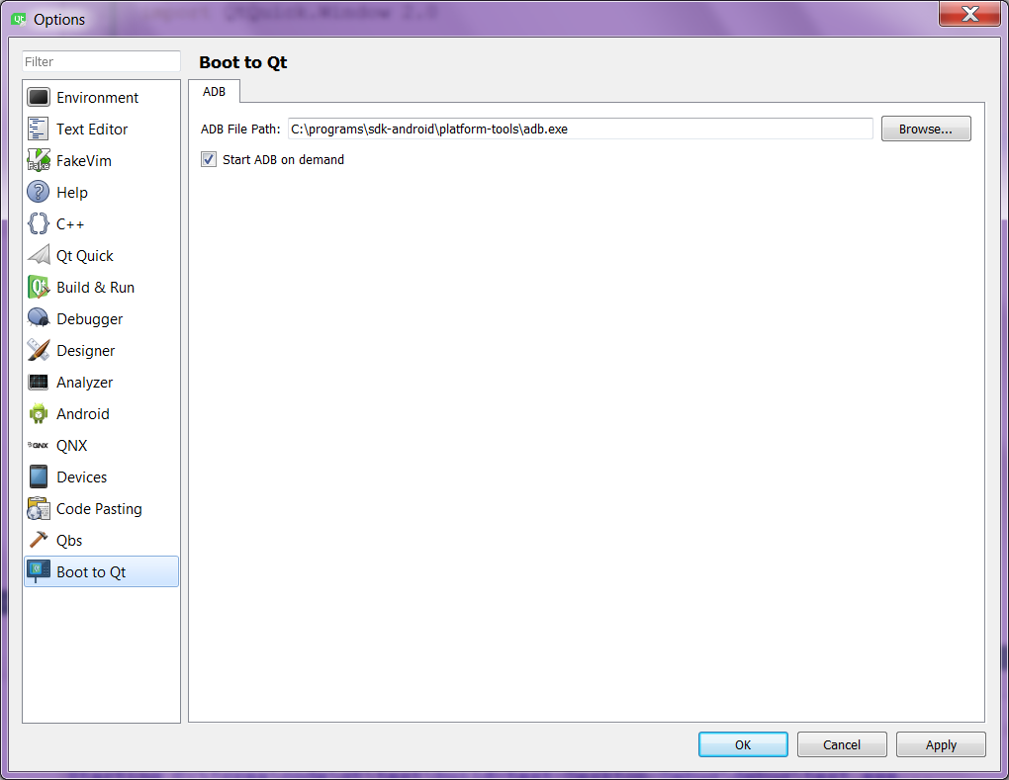Select the Android robot icon
This screenshot has height=780, width=1009.
coord(38,413)
